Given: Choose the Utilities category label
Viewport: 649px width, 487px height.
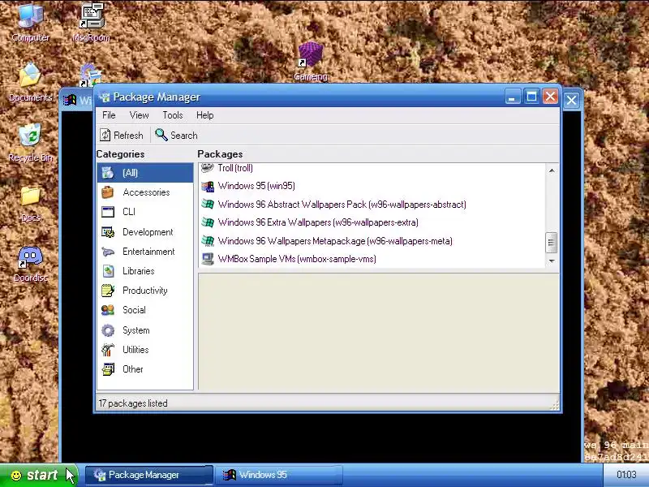Looking at the screenshot, I should tap(135, 350).
